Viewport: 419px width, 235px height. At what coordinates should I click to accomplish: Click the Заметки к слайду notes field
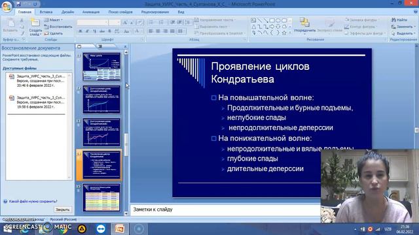point(225,210)
